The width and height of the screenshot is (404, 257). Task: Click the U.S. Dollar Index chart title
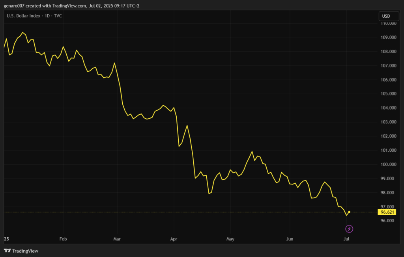click(34, 16)
